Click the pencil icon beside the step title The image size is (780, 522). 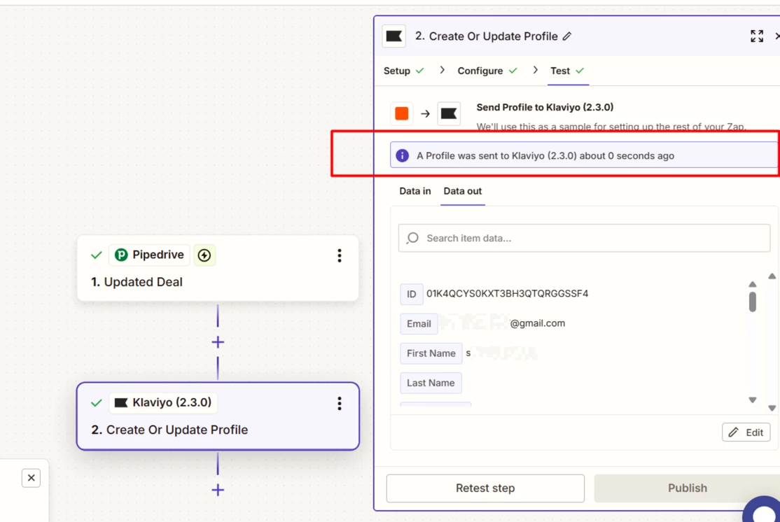click(x=567, y=36)
